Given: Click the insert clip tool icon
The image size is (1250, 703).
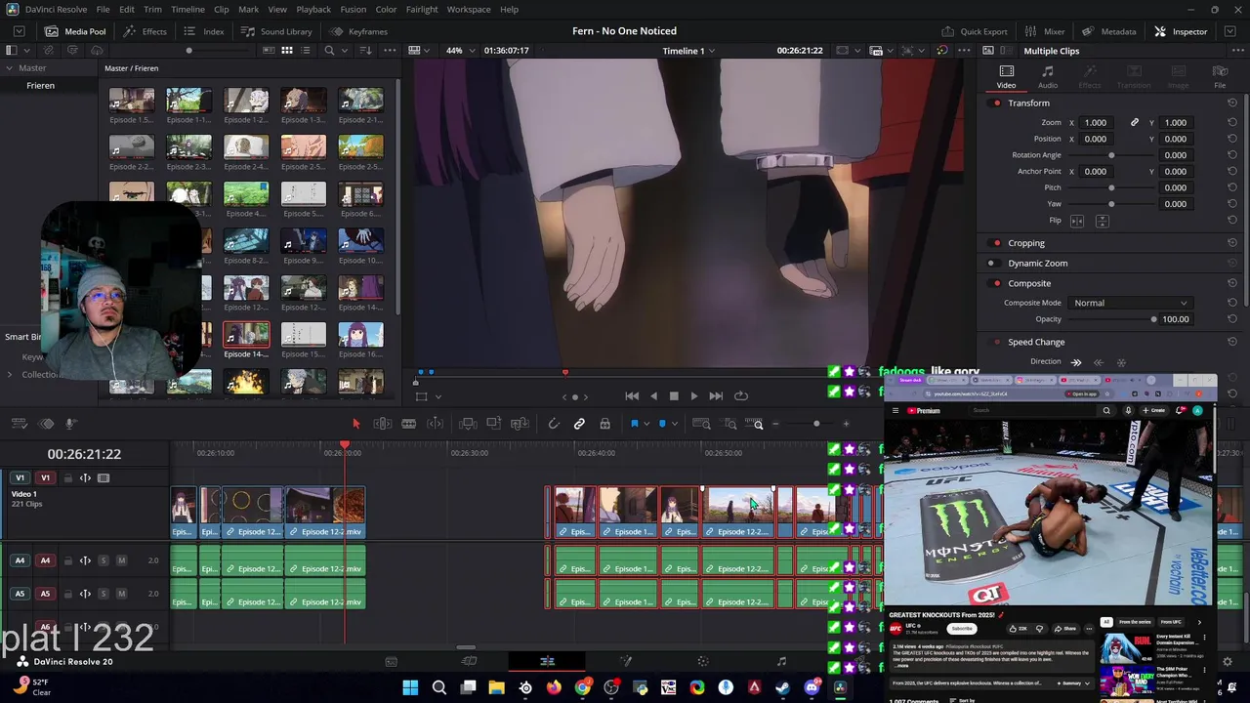Looking at the screenshot, I should [x=468, y=424].
